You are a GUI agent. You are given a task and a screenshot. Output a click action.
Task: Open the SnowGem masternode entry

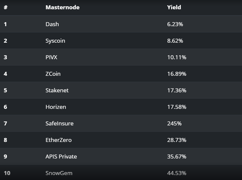pyautogui.click(x=59, y=173)
